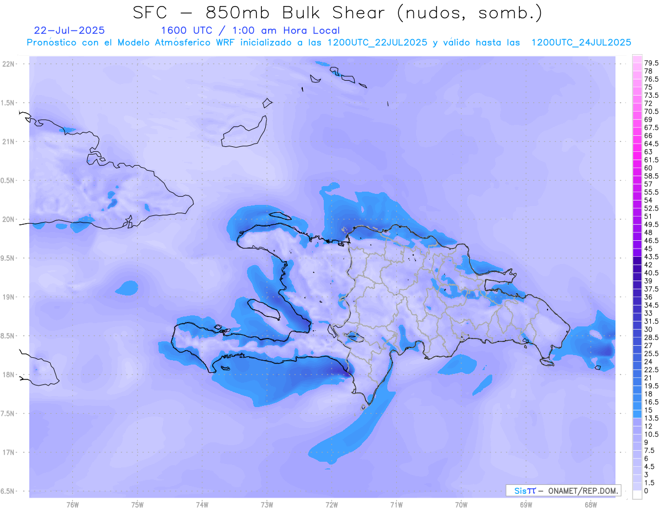Click the "20N" latitude label
The width and height of the screenshot is (663, 512).
point(8,219)
